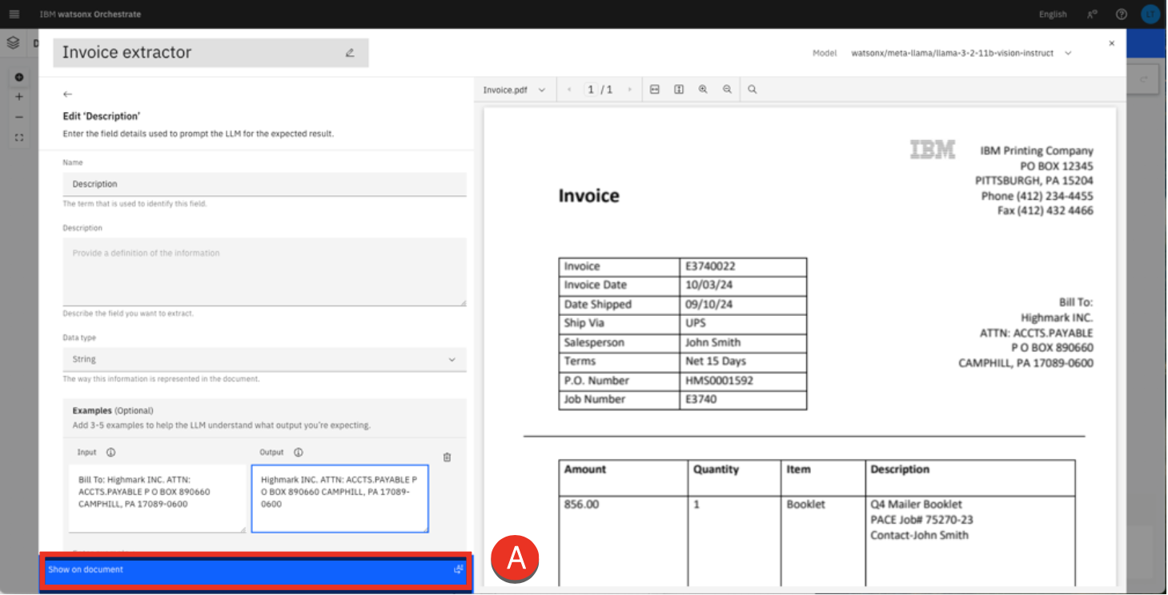Open the Model selection dropdown
This screenshot has width=1168, height=595.
(962, 54)
